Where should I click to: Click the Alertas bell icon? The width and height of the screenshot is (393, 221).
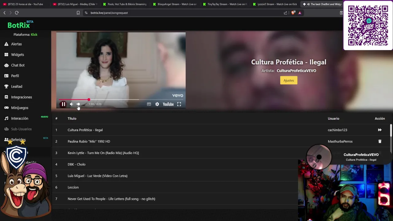(6, 44)
